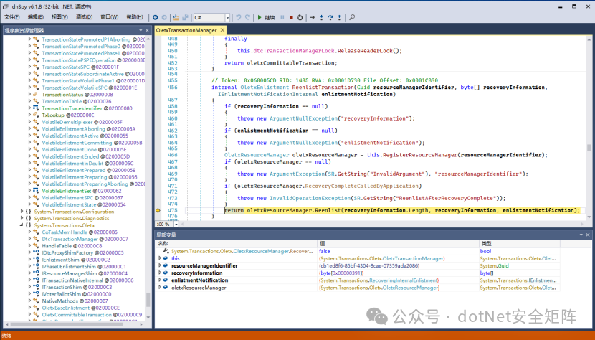Select the TxLookup tree item
The width and height of the screenshot is (595, 340).
pyautogui.click(x=53, y=115)
